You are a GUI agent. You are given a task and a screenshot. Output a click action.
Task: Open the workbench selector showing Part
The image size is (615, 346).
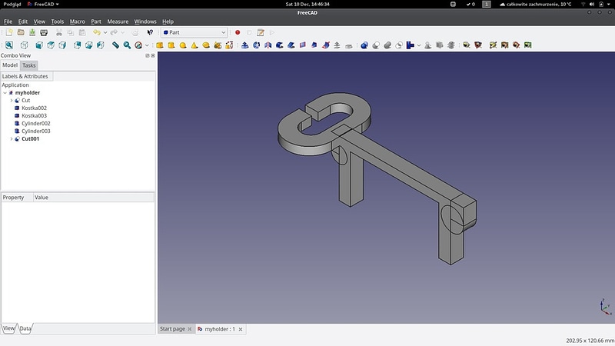point(194,32)
